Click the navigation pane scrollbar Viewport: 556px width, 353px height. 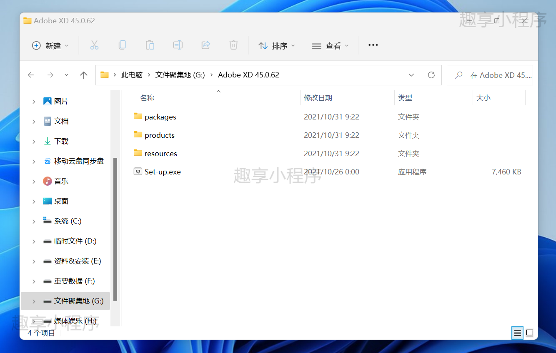(115, 229)
